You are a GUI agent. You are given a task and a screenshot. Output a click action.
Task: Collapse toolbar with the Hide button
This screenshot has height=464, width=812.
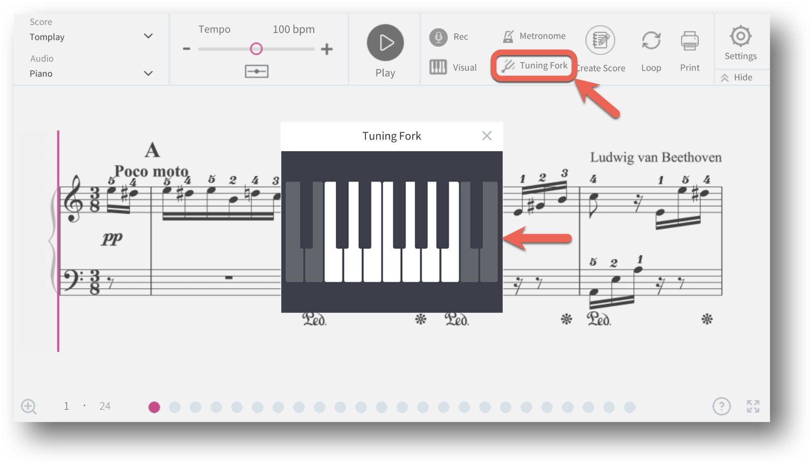point(737,77)
